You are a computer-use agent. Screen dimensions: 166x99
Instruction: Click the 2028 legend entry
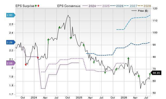pos(144,6)
